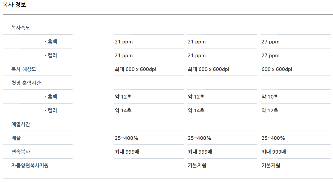Click the rightmost 25~400% 배율 value

pyautogui.click(x=273, y=138)
